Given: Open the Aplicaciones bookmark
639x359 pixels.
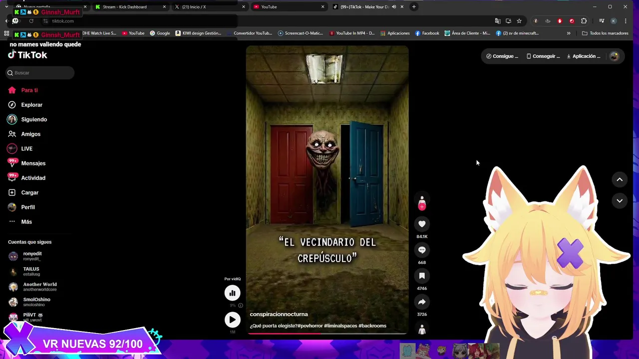Looking at the screenshot, I should tap(395, 33).
